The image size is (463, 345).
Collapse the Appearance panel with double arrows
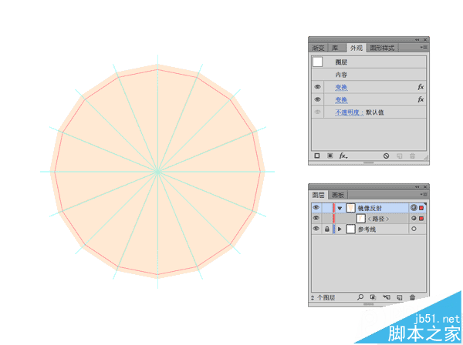(417, 40)
